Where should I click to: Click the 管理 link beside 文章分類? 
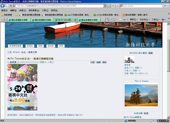146,113
